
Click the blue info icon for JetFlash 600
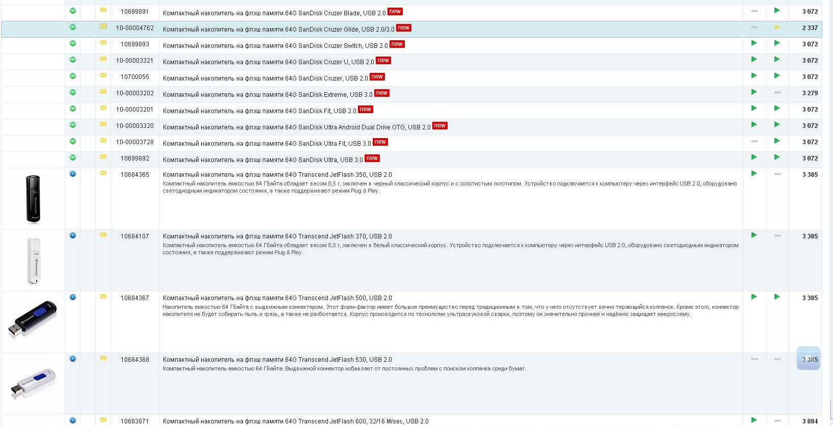click(x=73, y=420)
